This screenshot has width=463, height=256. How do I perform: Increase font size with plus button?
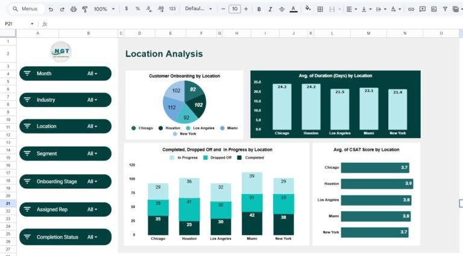[x=246, y=9]
